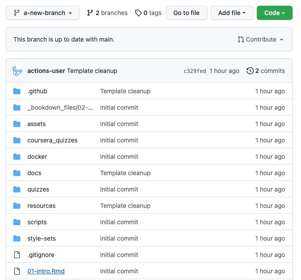Click the file icon for 01-intro.Rmd

click(x=17, y=271)
